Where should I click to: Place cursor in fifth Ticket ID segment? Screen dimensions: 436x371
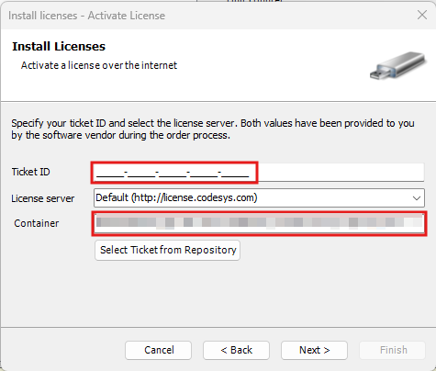(235, 174)
